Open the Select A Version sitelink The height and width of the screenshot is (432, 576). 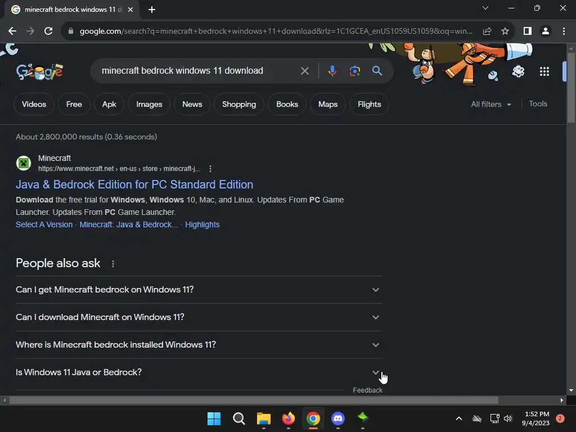click(44, 224)
